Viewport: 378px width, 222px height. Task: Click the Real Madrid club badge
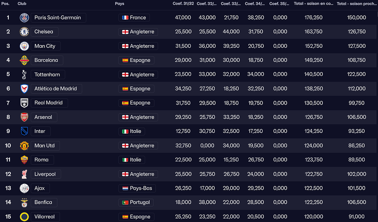pyautogui.click(x=24, y=103)
